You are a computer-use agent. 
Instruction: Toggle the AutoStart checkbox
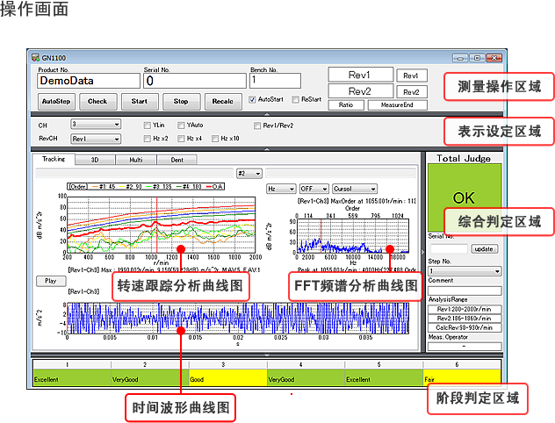coord(253,100)
